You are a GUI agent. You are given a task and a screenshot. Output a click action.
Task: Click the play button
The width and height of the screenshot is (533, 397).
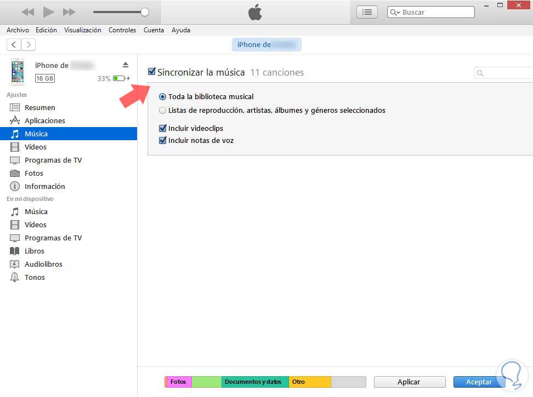48,12
